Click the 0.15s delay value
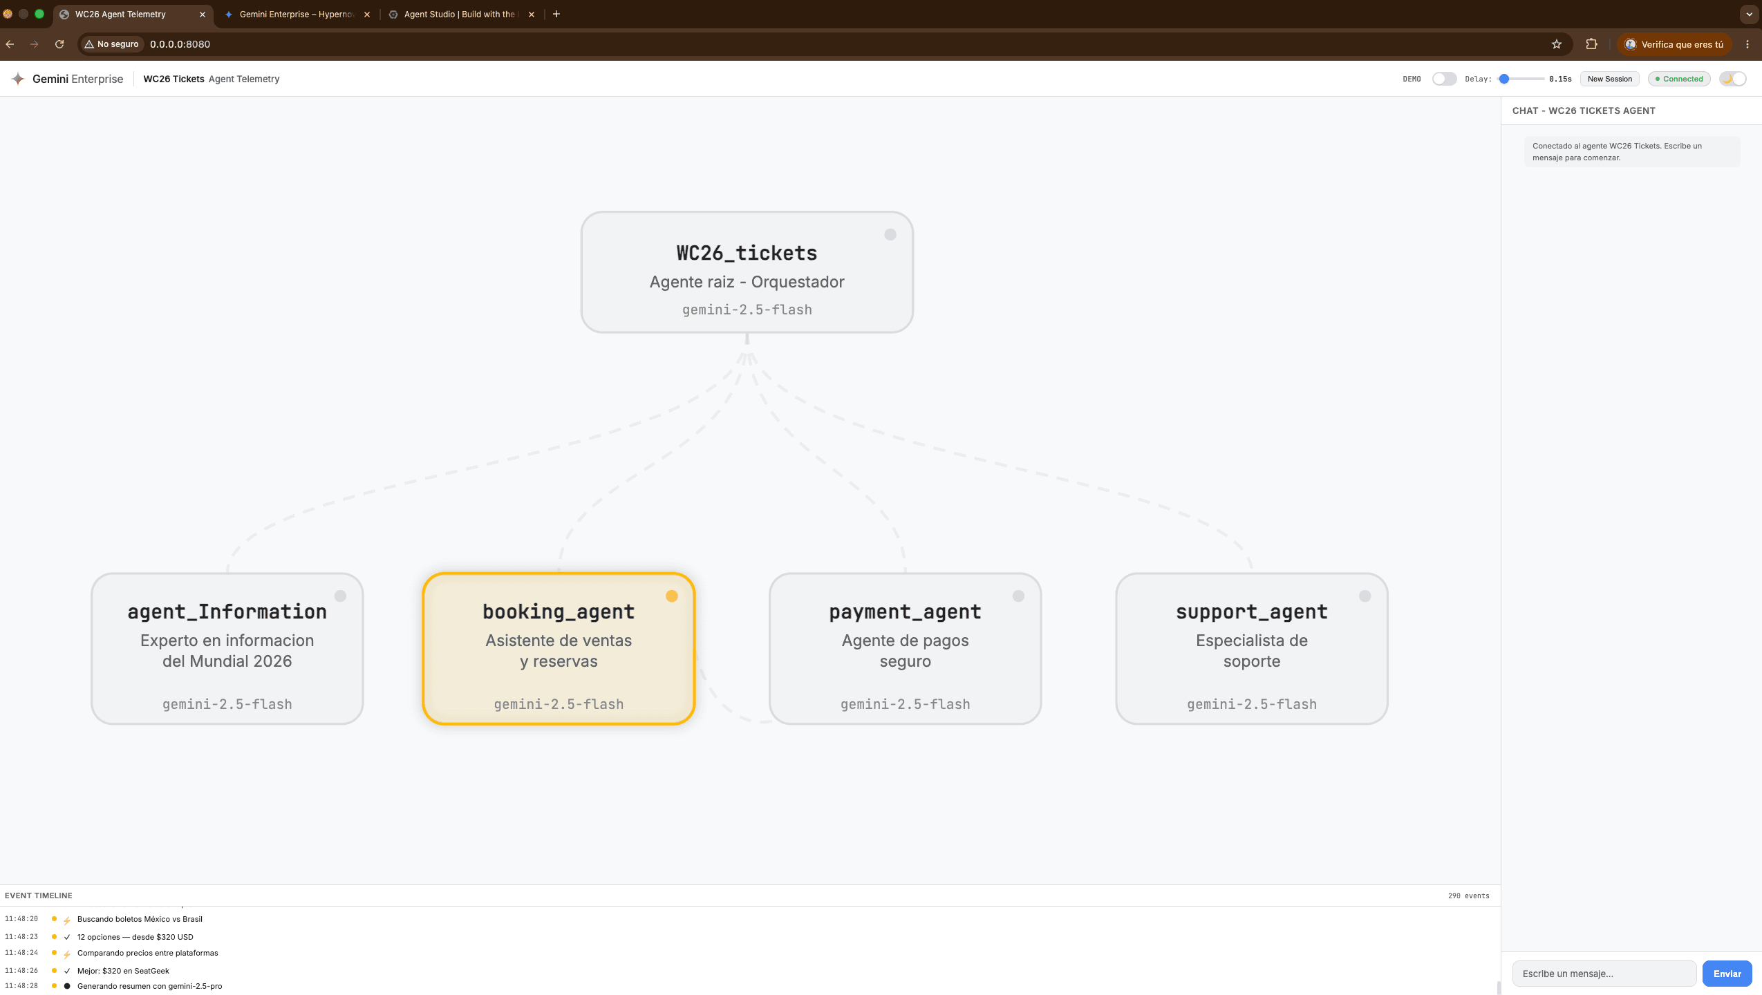The height and width of the screenshot is (995, 1762). click(x=1560, y=79)
